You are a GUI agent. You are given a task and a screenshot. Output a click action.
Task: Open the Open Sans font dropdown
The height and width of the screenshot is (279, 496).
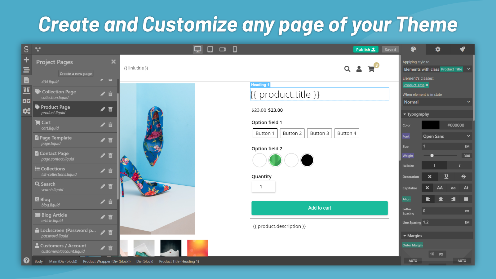click(x=446, y=136)
